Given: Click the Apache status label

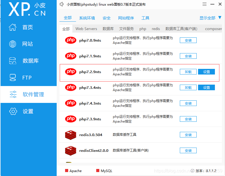Looking at the screenshot, I should [75, 171].
